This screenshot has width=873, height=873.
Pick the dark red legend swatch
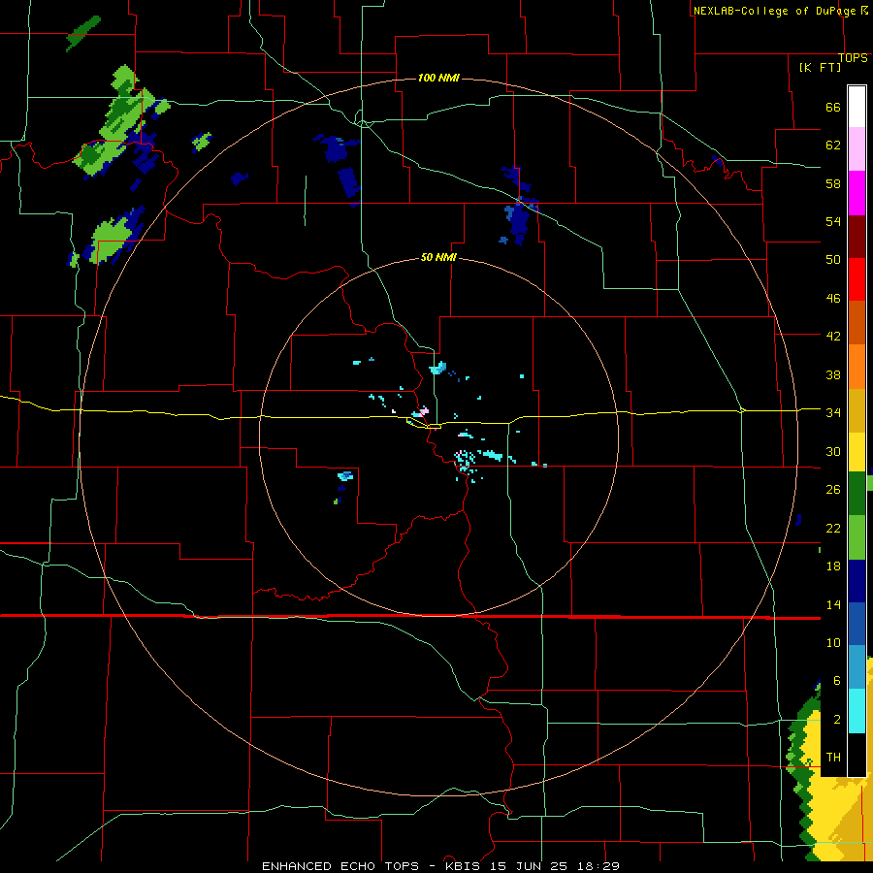coord(857,237)
